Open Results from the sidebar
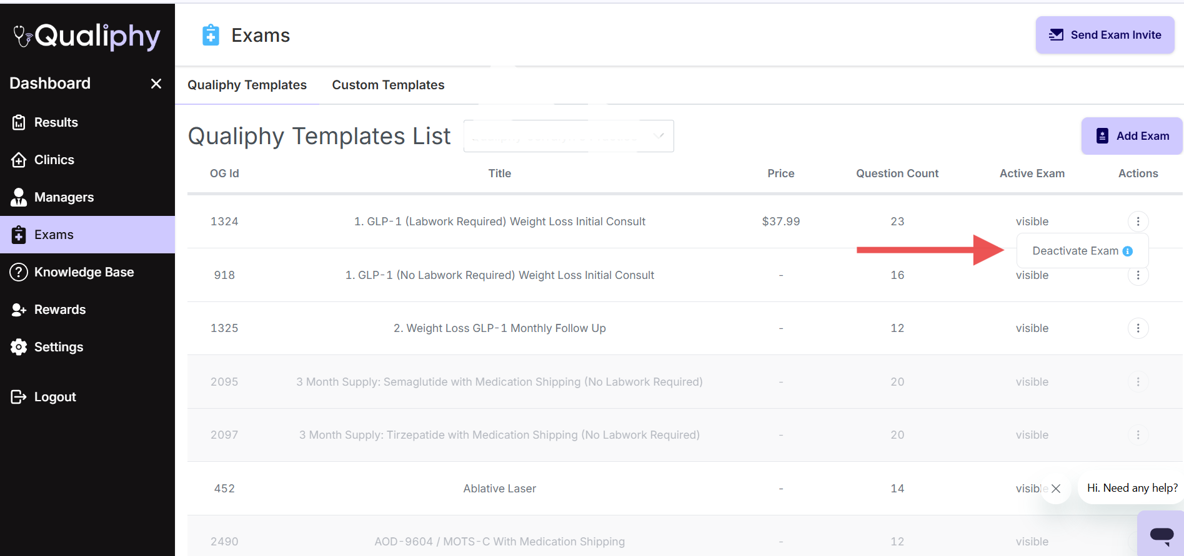The width and height of the screenshot is (1184, 556). click(x=87, y=122)
